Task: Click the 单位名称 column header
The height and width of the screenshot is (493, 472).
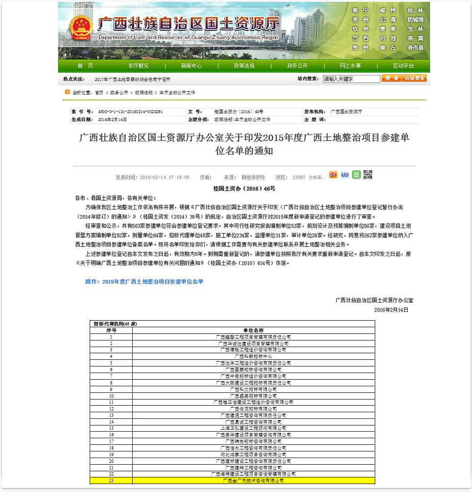Action: (253, 331)
